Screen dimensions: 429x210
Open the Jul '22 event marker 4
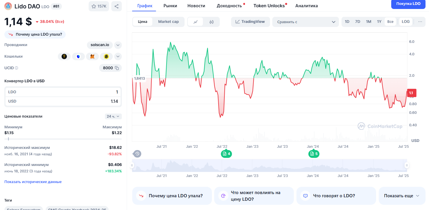coord(226,154)
